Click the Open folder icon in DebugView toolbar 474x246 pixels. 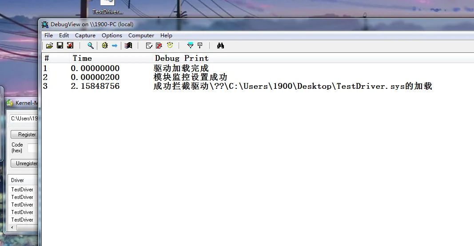pos(50,46)
